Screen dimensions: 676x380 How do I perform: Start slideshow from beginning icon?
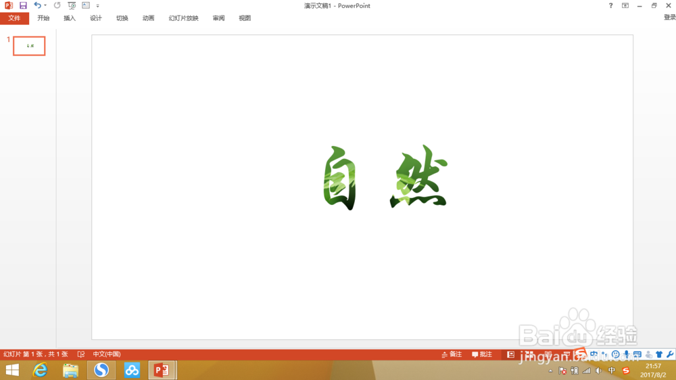point(72,5)
